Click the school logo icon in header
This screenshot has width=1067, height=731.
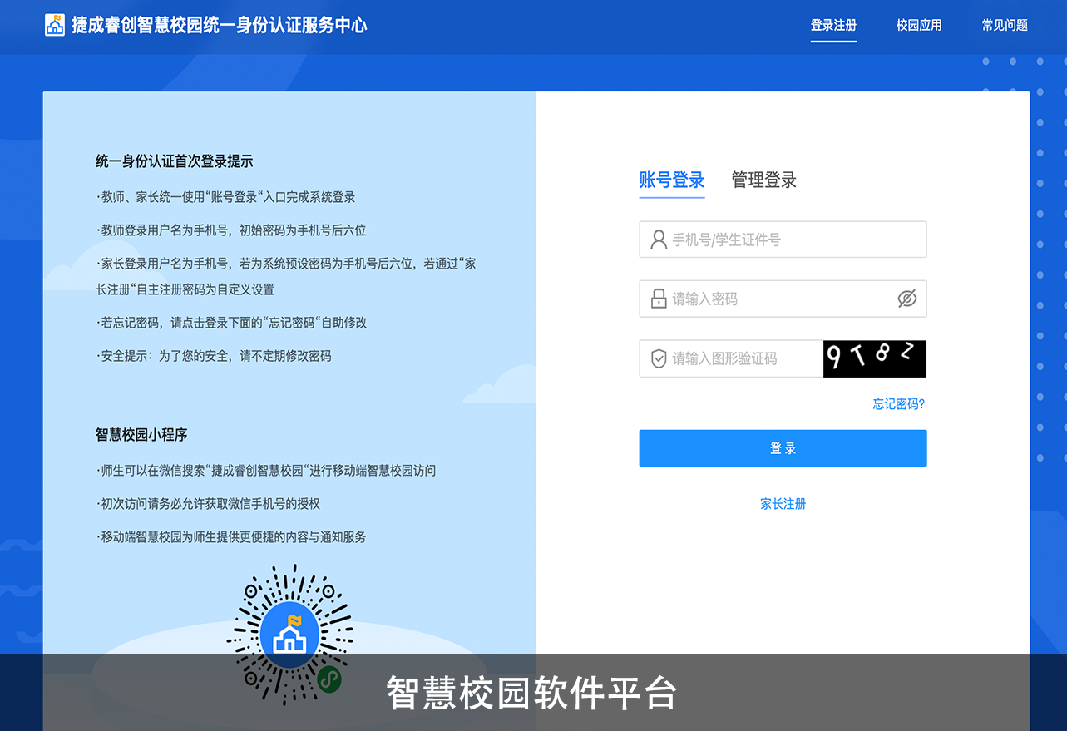tap(55, 25)
